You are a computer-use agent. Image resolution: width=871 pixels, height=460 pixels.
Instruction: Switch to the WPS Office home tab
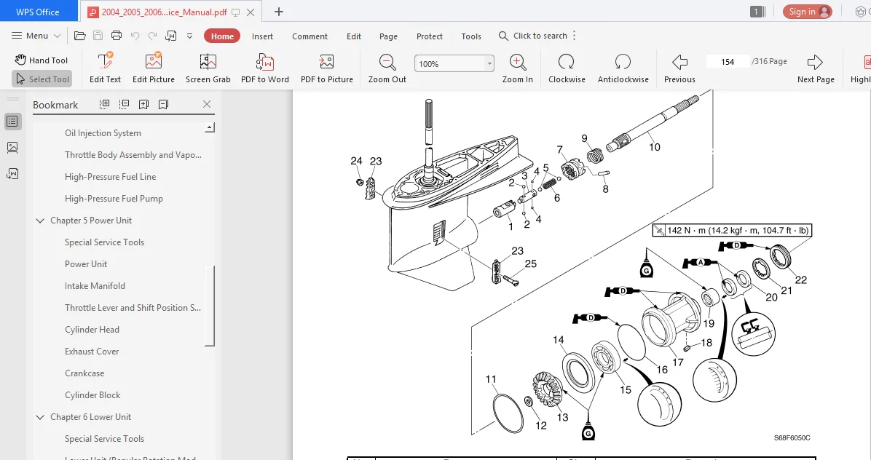click(38, 12)
